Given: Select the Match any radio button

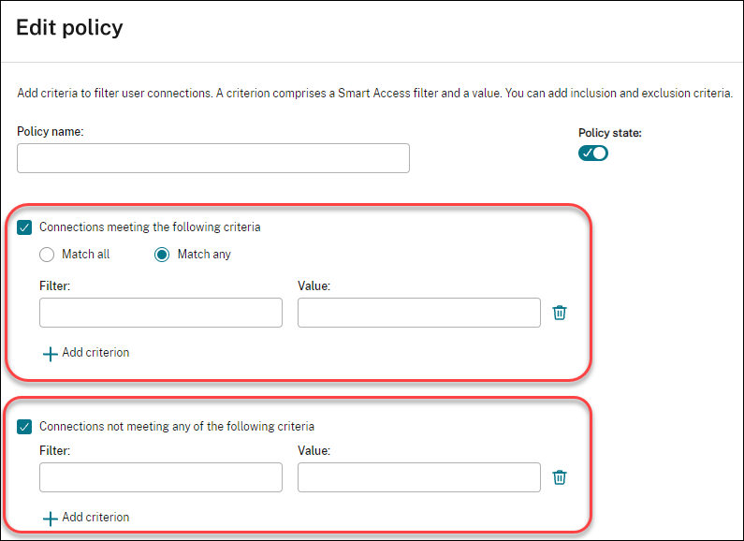Looking at the screenshot, I should [x=162, y=255].
